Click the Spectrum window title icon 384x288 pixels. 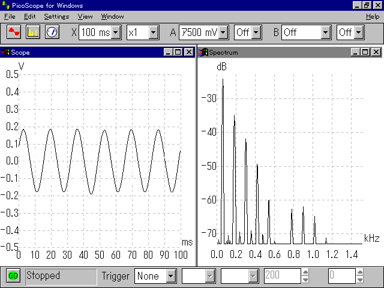pyautogui.click(x=203, y=52)
